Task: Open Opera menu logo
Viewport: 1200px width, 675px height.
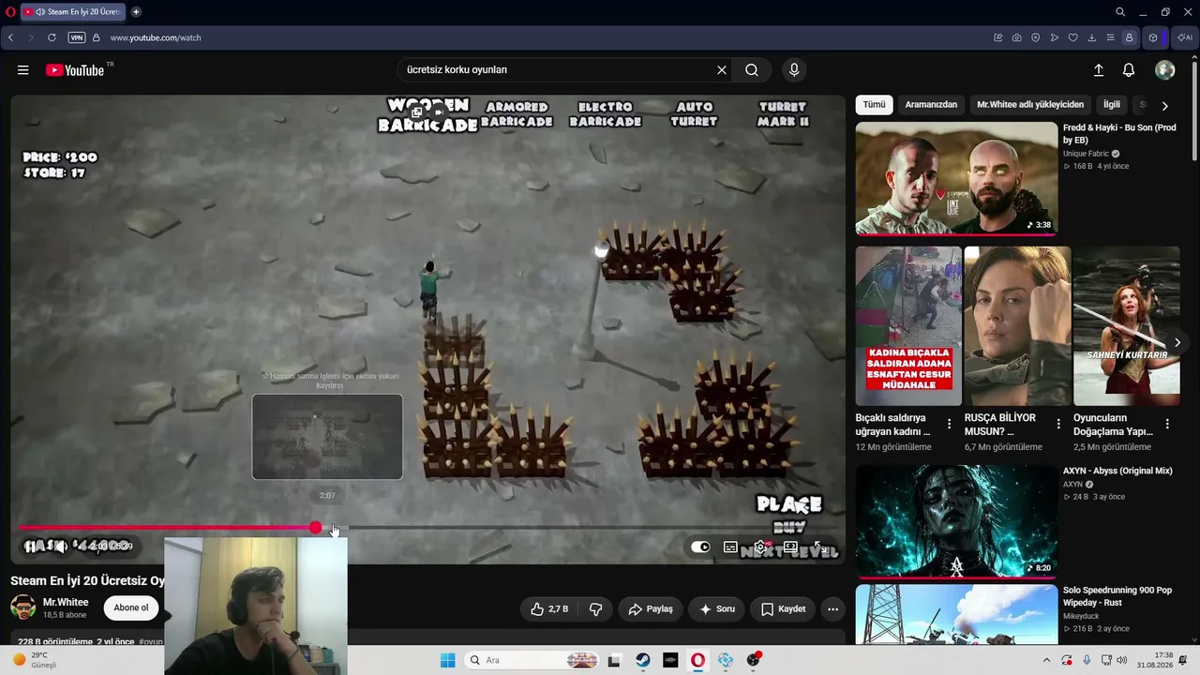Action: 9,12
